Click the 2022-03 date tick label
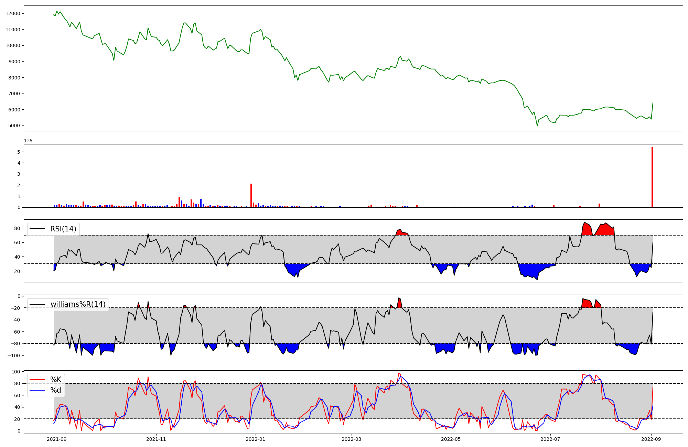Viewport: 688px width, 447px height. point(352,439)
